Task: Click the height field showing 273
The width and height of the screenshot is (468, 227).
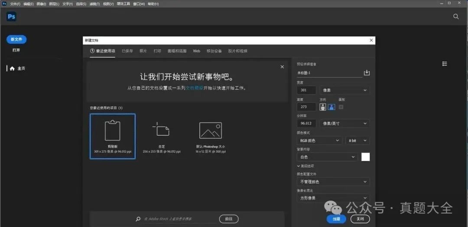Action: tap(306, 107)
